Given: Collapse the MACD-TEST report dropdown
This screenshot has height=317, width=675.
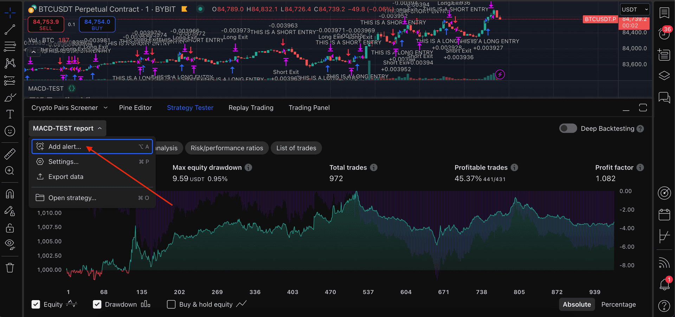Looking at the screenshot, I should tap(67, 128).
